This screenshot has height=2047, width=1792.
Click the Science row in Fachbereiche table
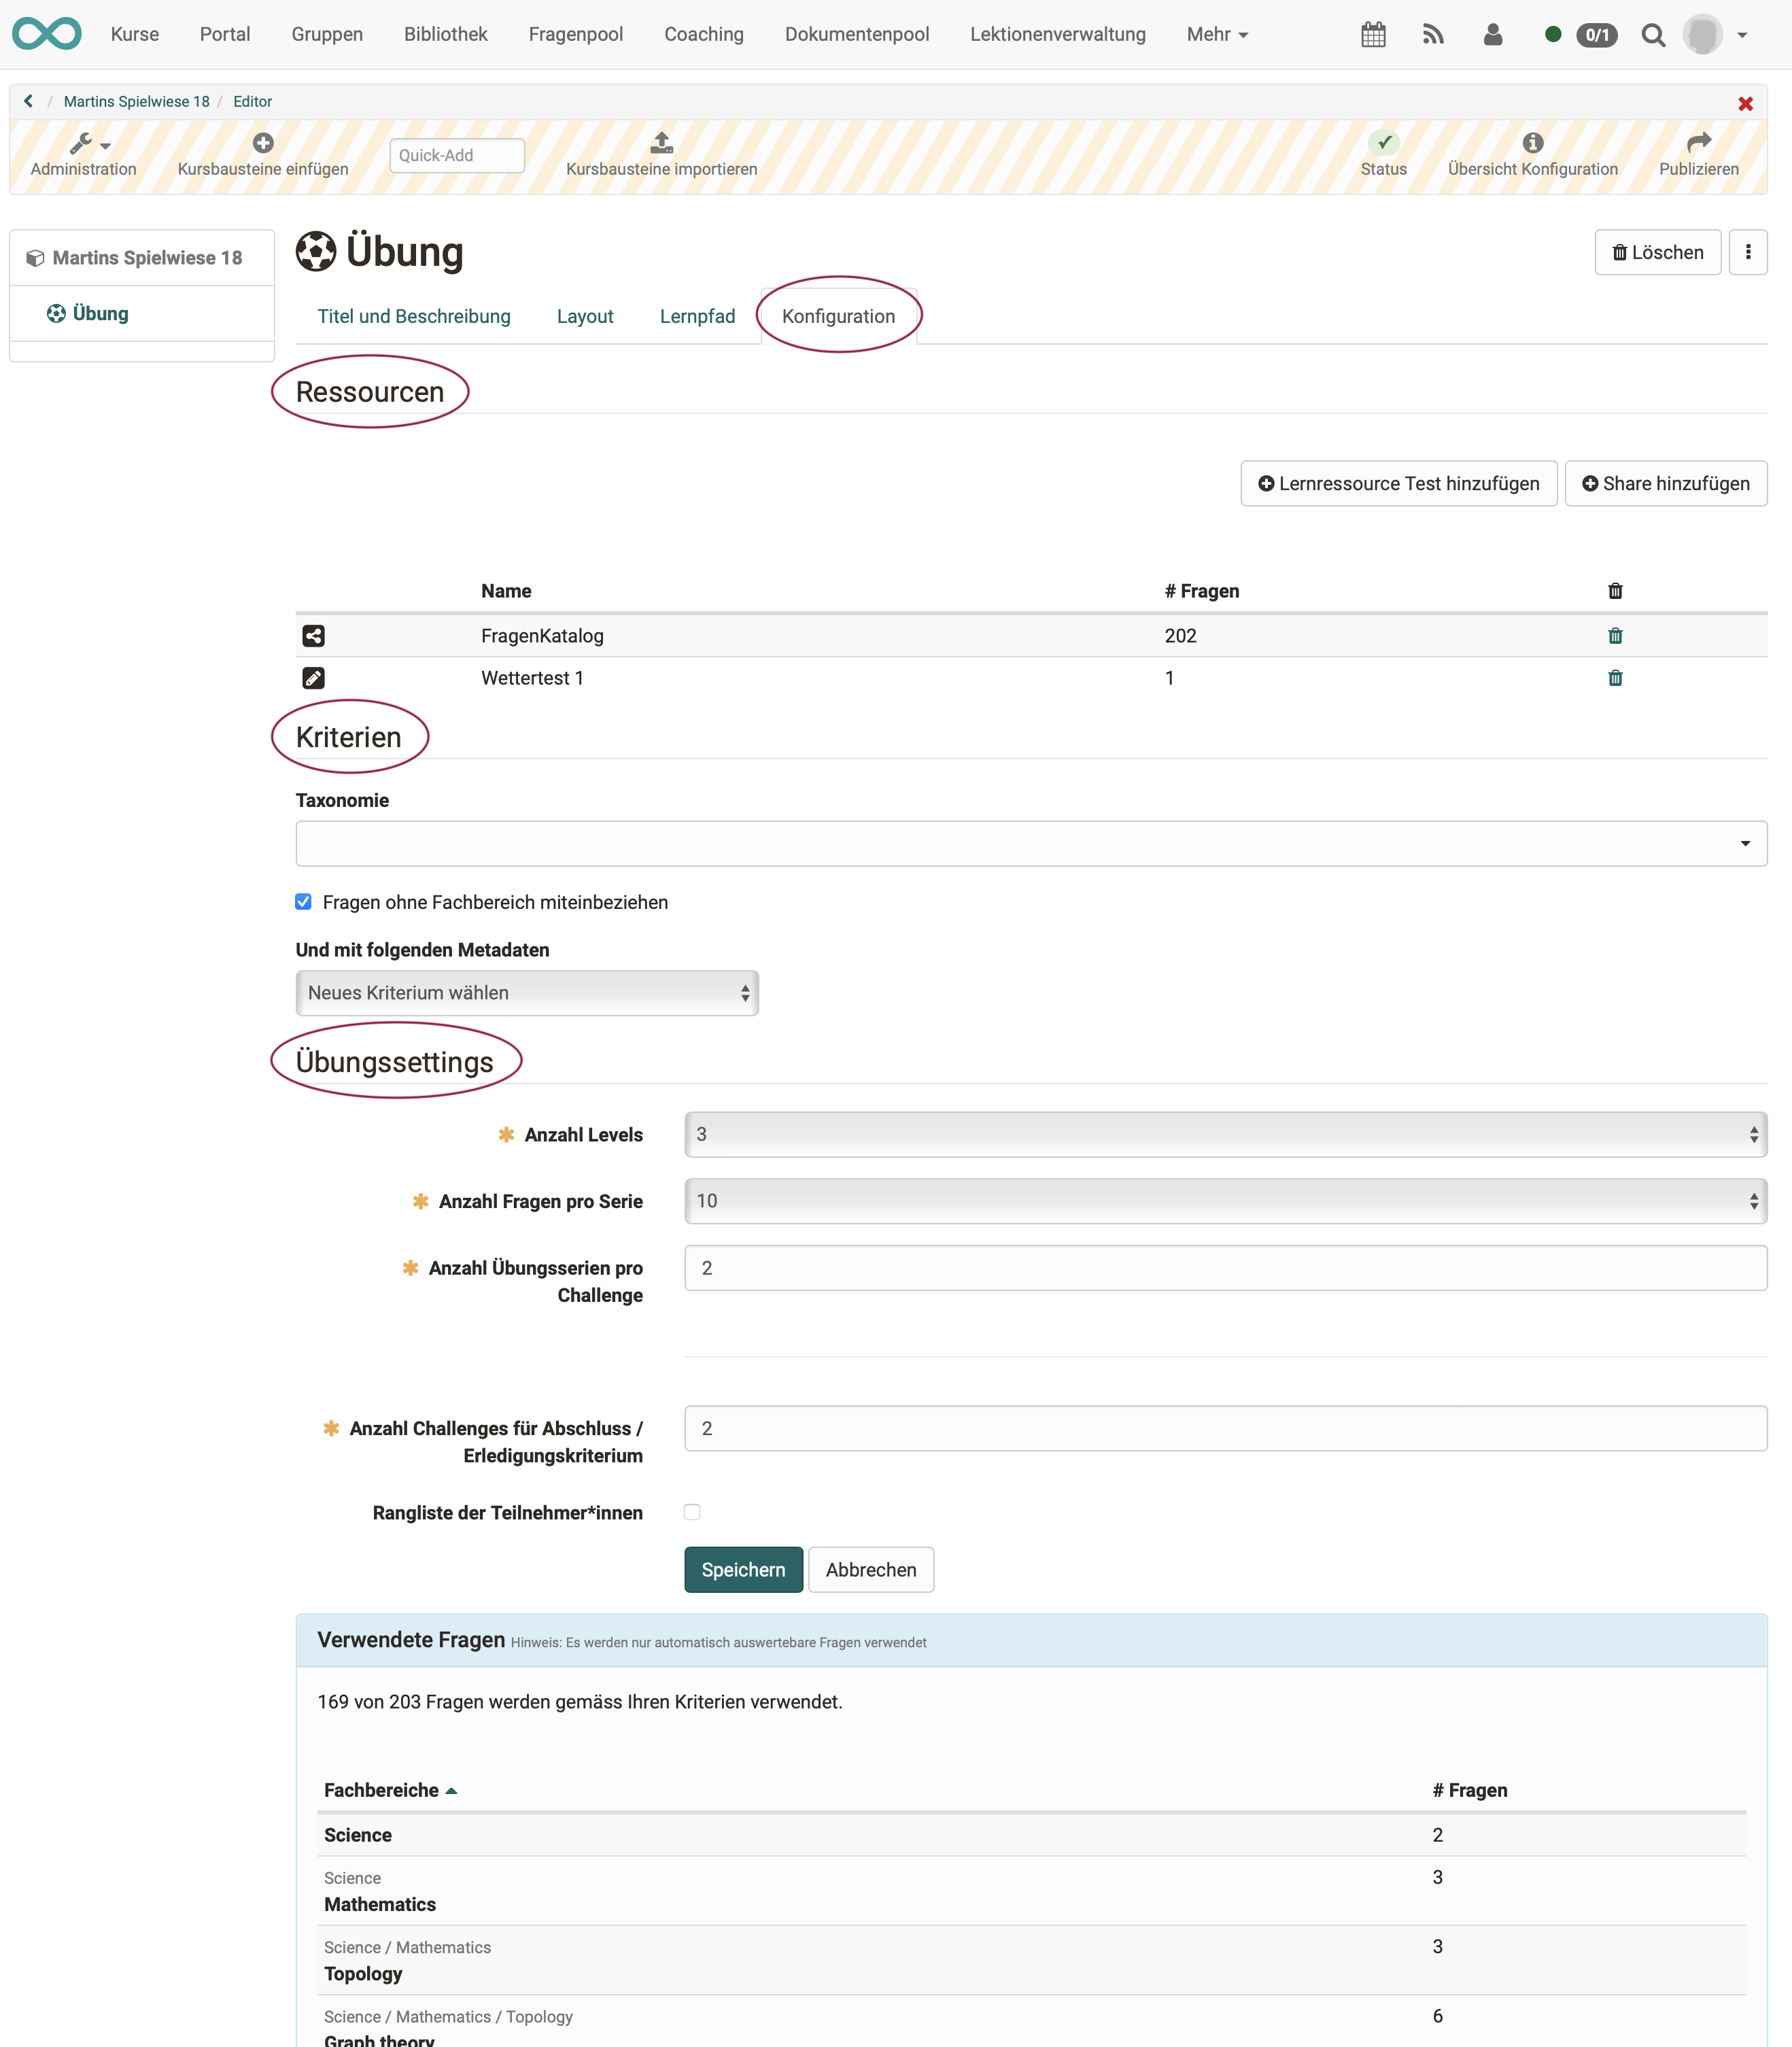[x=1032, y=1836]
